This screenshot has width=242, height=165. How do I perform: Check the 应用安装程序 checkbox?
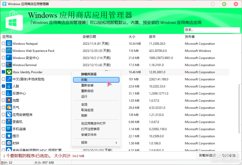point(3,115)
